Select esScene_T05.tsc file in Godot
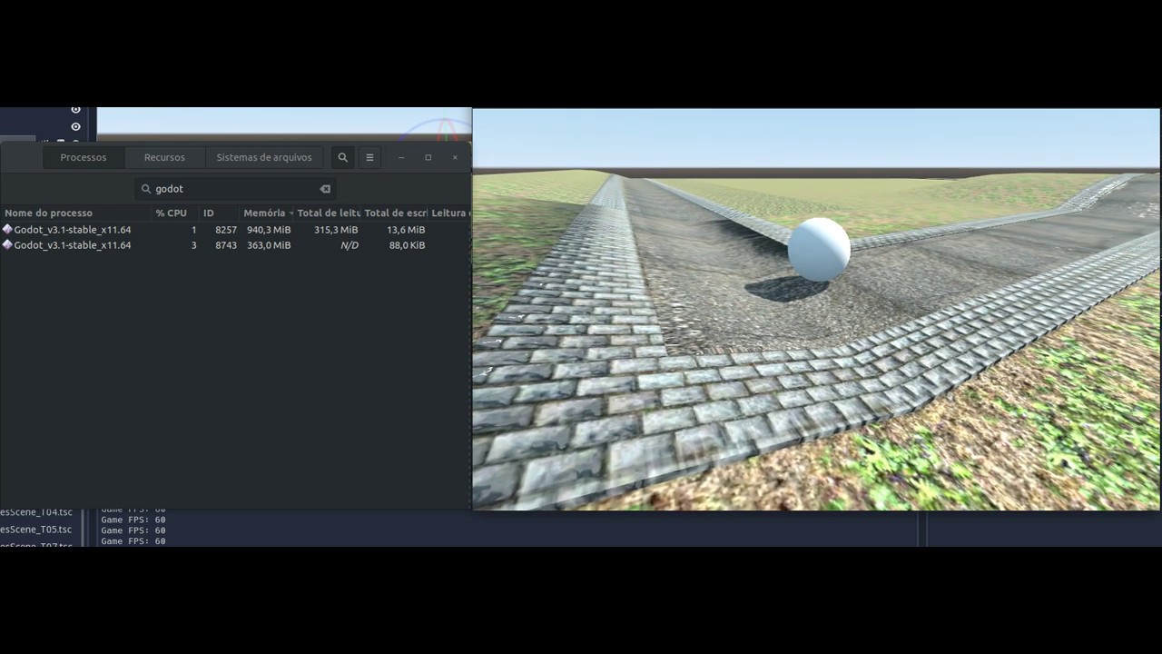 [x=36, y=530]
